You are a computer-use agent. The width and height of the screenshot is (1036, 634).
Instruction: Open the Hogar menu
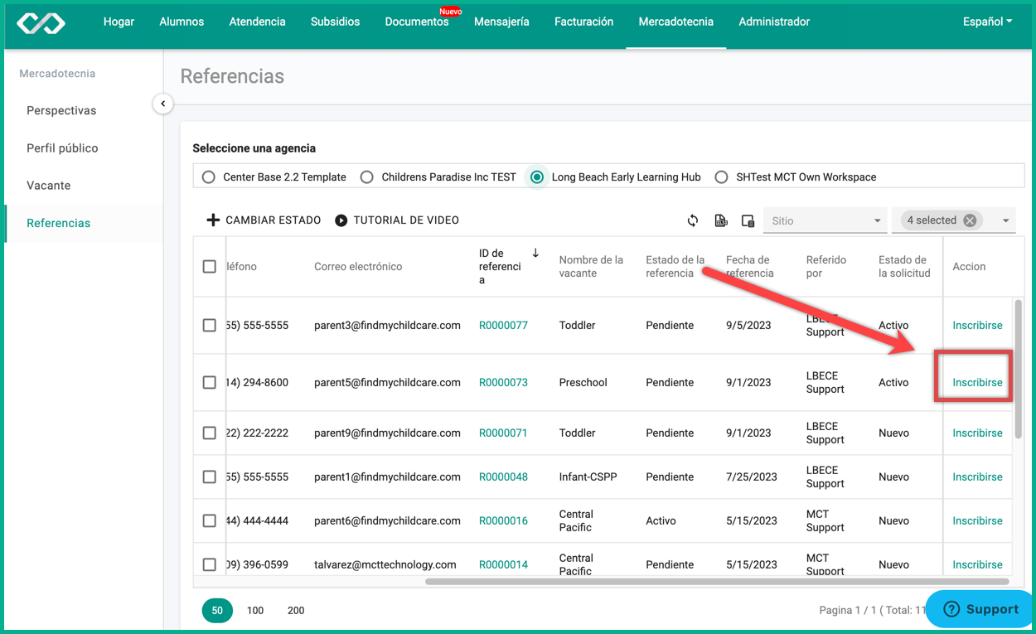point(119,22)
